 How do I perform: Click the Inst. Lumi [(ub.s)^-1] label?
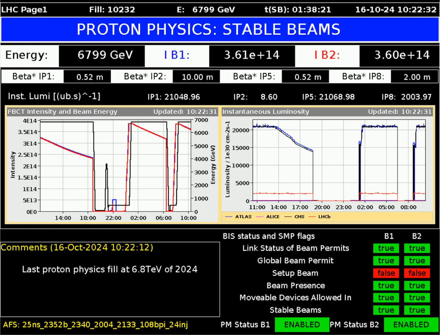point(54,96)
